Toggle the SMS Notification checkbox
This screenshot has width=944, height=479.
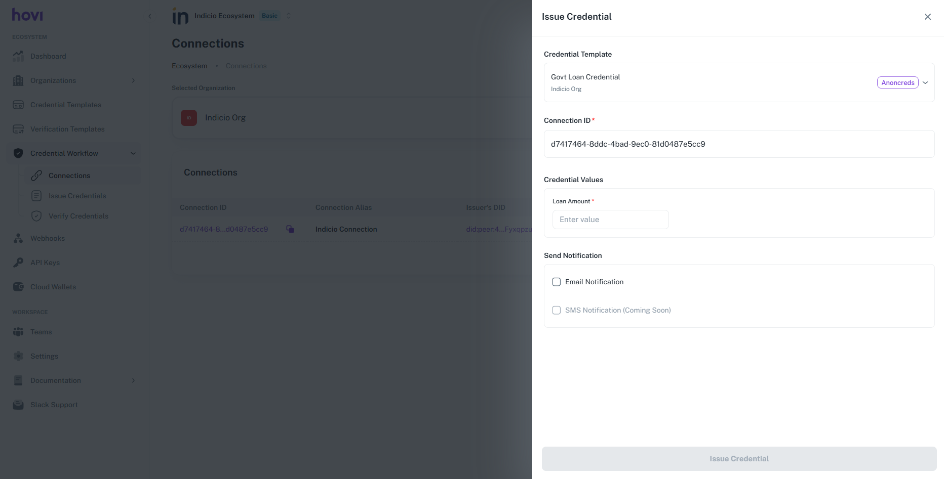point(557,310)
